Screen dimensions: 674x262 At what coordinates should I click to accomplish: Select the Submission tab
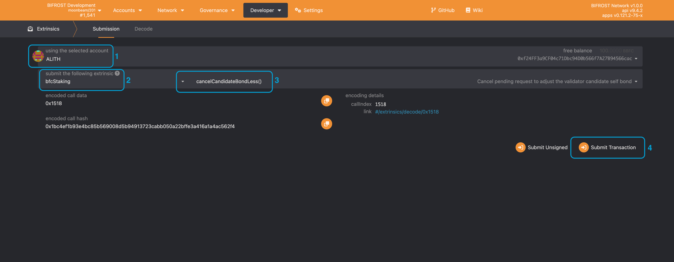[x=106, y=29]
